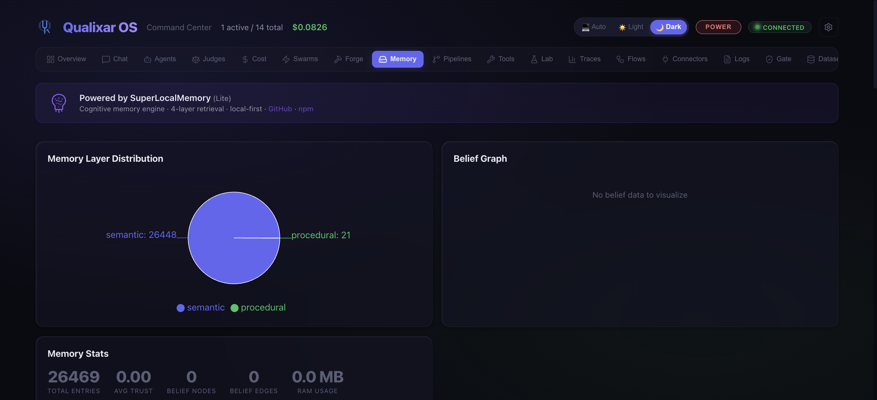
Task: Click the $0.0826 cost total
Action: coord(310,28)
